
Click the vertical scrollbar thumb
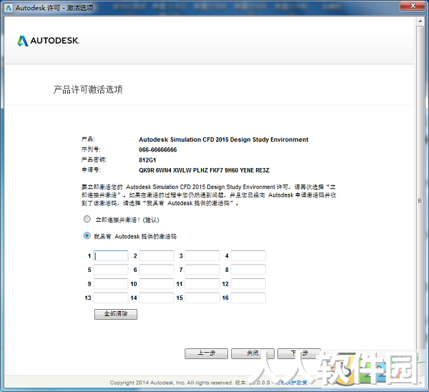pos(420,201)
